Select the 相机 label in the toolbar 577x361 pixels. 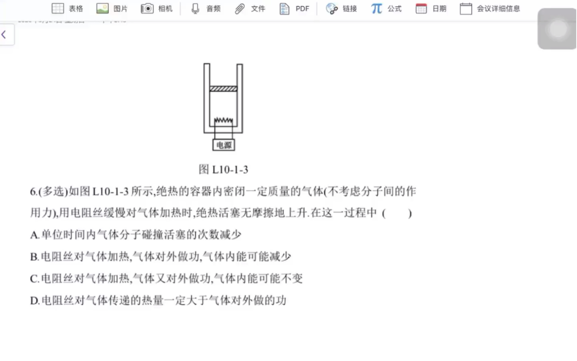pos(165,9)
